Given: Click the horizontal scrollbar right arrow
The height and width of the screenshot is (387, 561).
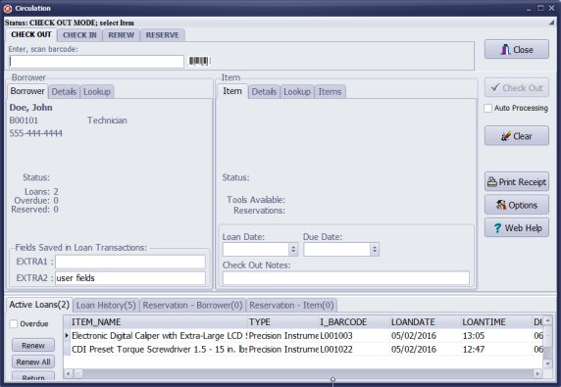Looking at the screenshot, I should (537, 373).
